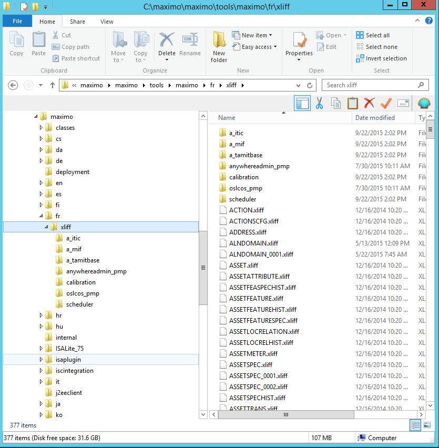Click the Open button in ribbon
This screenshot has height=448, width=439.
pyautogui.click(x=331, y=35)
